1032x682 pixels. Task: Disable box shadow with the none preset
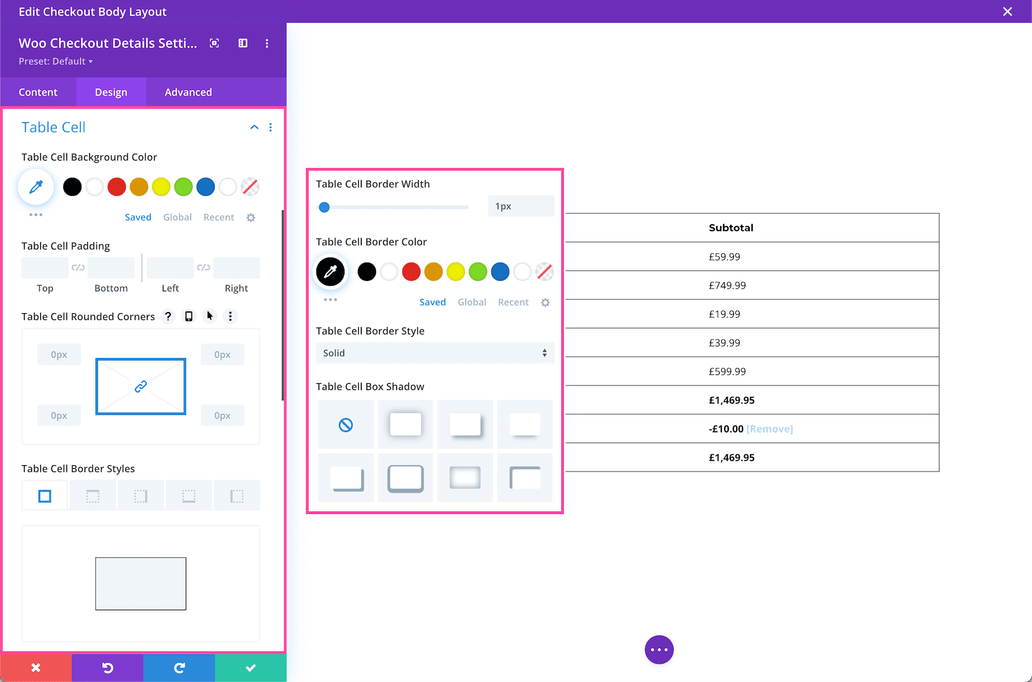pyautogui.click(x=346, y=424)
